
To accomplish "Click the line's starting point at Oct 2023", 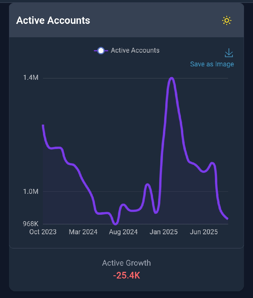I will (43, 125).
